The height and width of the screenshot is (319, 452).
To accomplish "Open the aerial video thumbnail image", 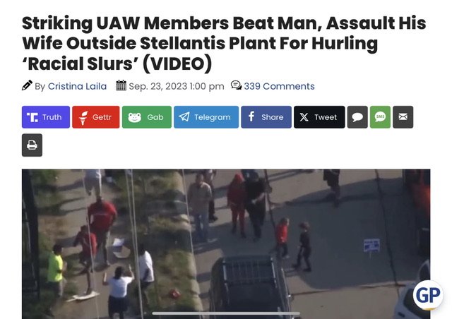I will (226, 243).
